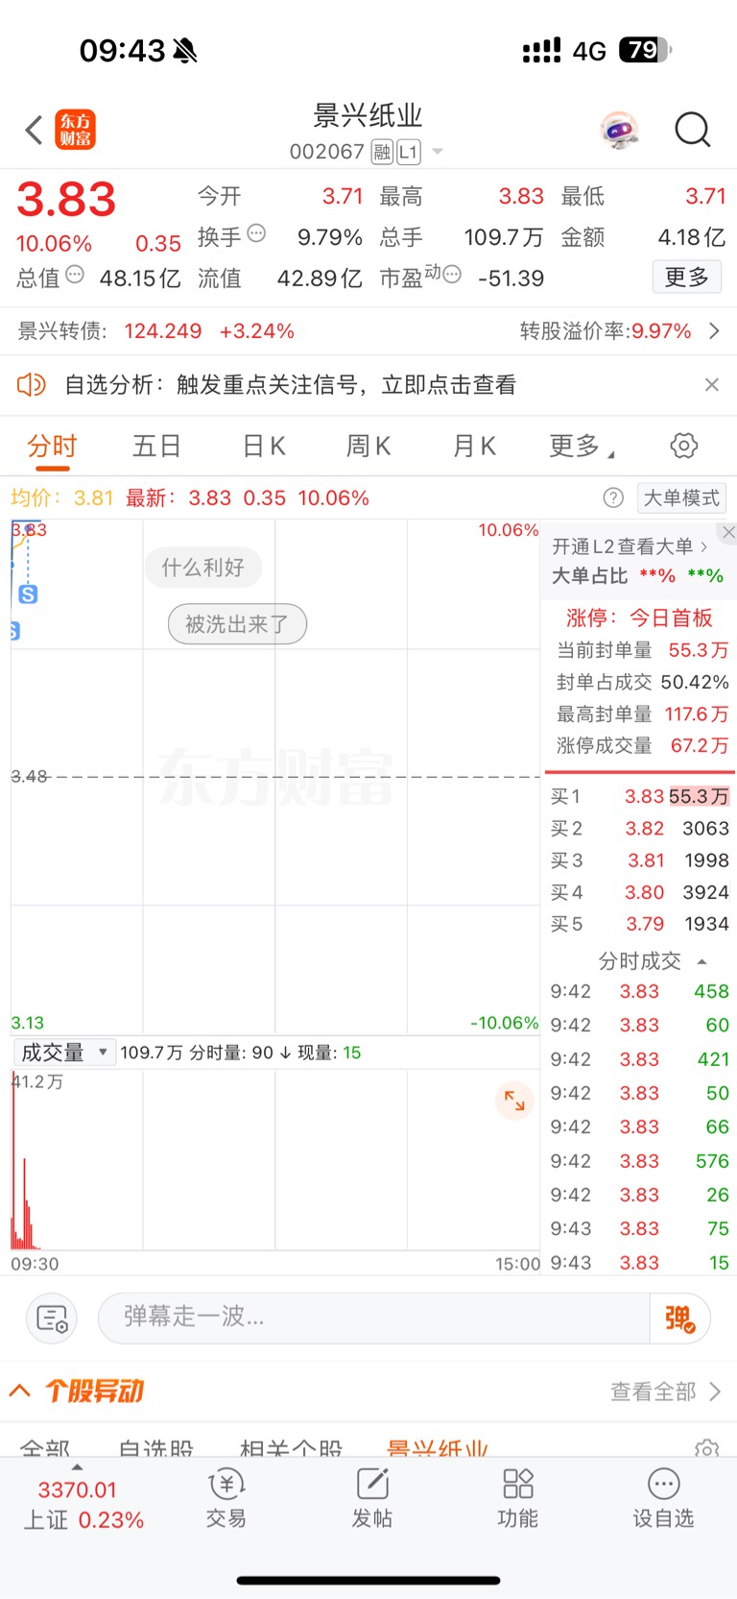The image size is (737, 1599).
Task: Tap 涨停: 今日首板 label
Action: coord(639,618)
